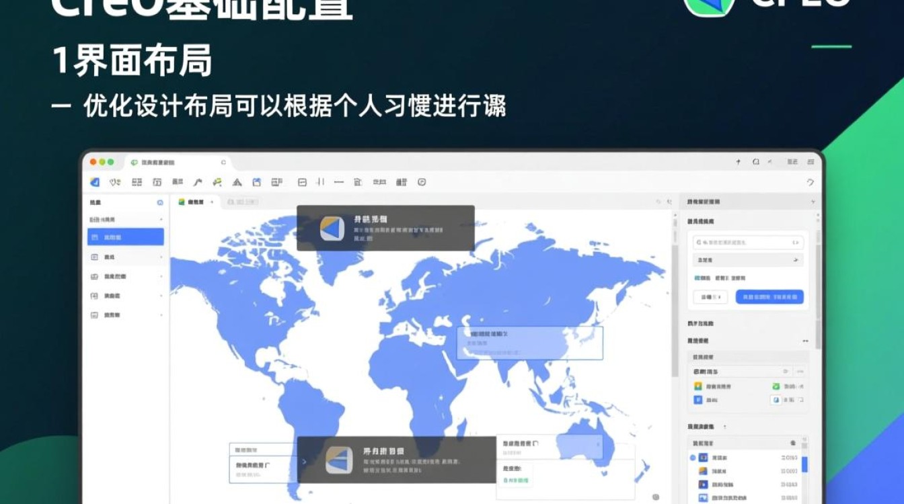904x504 pixels.
Task: Select the blue app logo icon in toolbar
Action: (x=94, y=181)
